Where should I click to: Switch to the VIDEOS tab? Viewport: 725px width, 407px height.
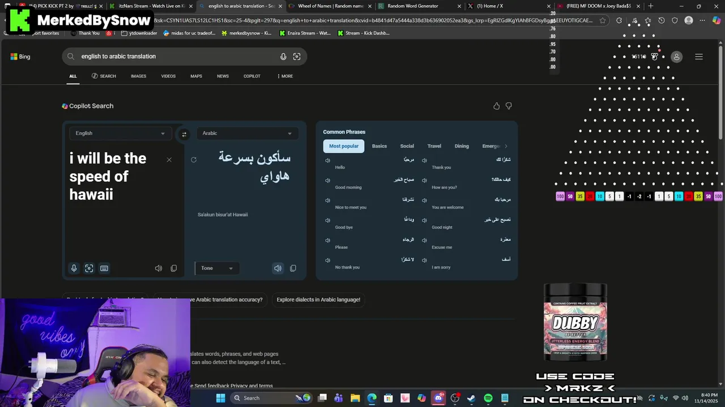(168, 76)
